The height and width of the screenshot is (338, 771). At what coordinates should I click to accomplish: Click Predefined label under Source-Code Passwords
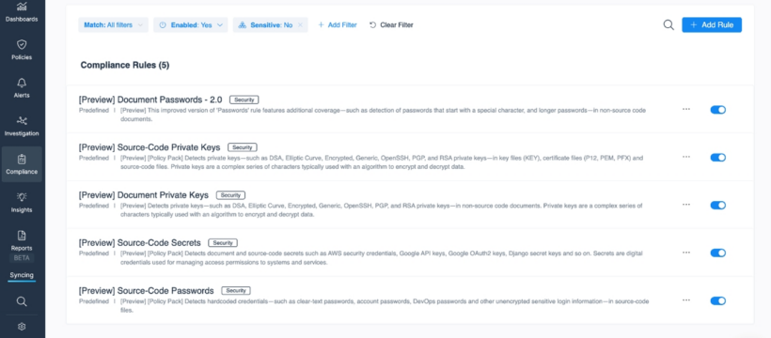coord(94,301)
